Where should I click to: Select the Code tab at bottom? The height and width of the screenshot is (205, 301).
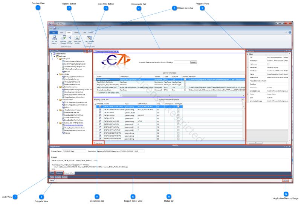pyautogui.click(x=52, y=173)
